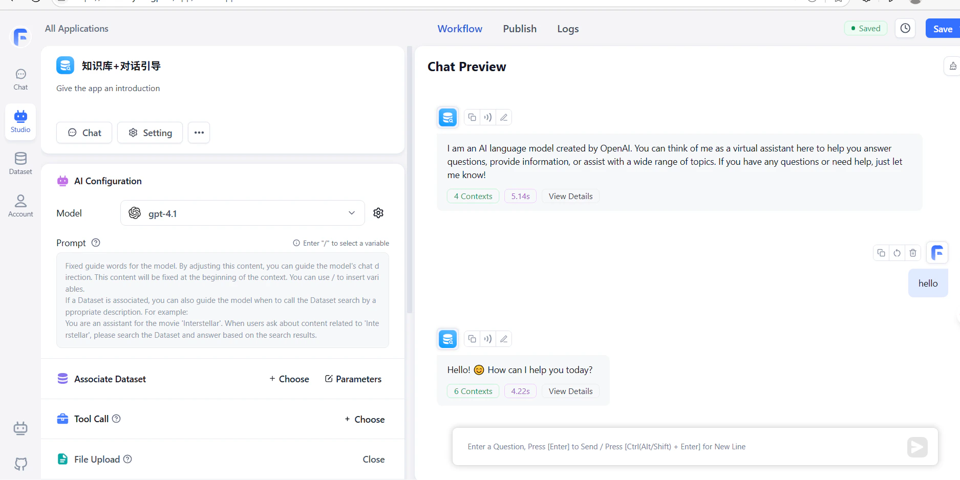View Details of the 6 Contexts reply
The height and width of the screenshot is (480, 960).
(570, 391)
